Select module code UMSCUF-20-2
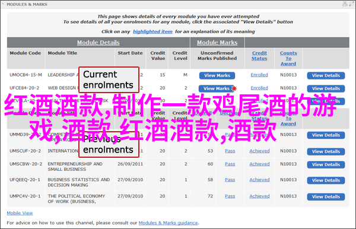356x229 pixels. [x=25, y=151]
